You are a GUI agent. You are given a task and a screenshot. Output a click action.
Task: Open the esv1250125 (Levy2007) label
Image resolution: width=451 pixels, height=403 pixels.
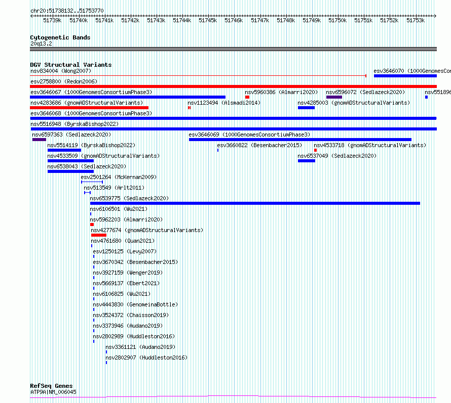coord(125,251)
